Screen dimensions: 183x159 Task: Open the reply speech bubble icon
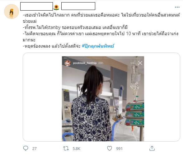(26, 148)
